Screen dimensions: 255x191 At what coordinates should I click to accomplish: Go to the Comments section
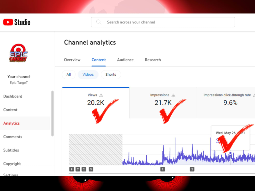(x=12, y=137)
